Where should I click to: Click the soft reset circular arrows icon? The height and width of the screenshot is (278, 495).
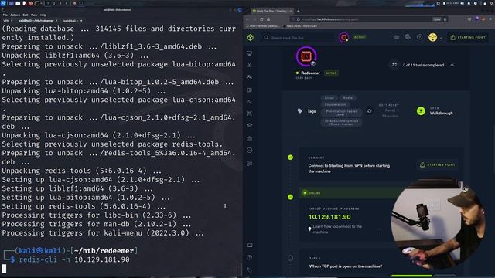(x=370, y=111)
